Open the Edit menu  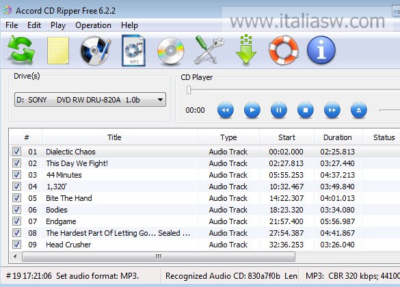(34, 25)
